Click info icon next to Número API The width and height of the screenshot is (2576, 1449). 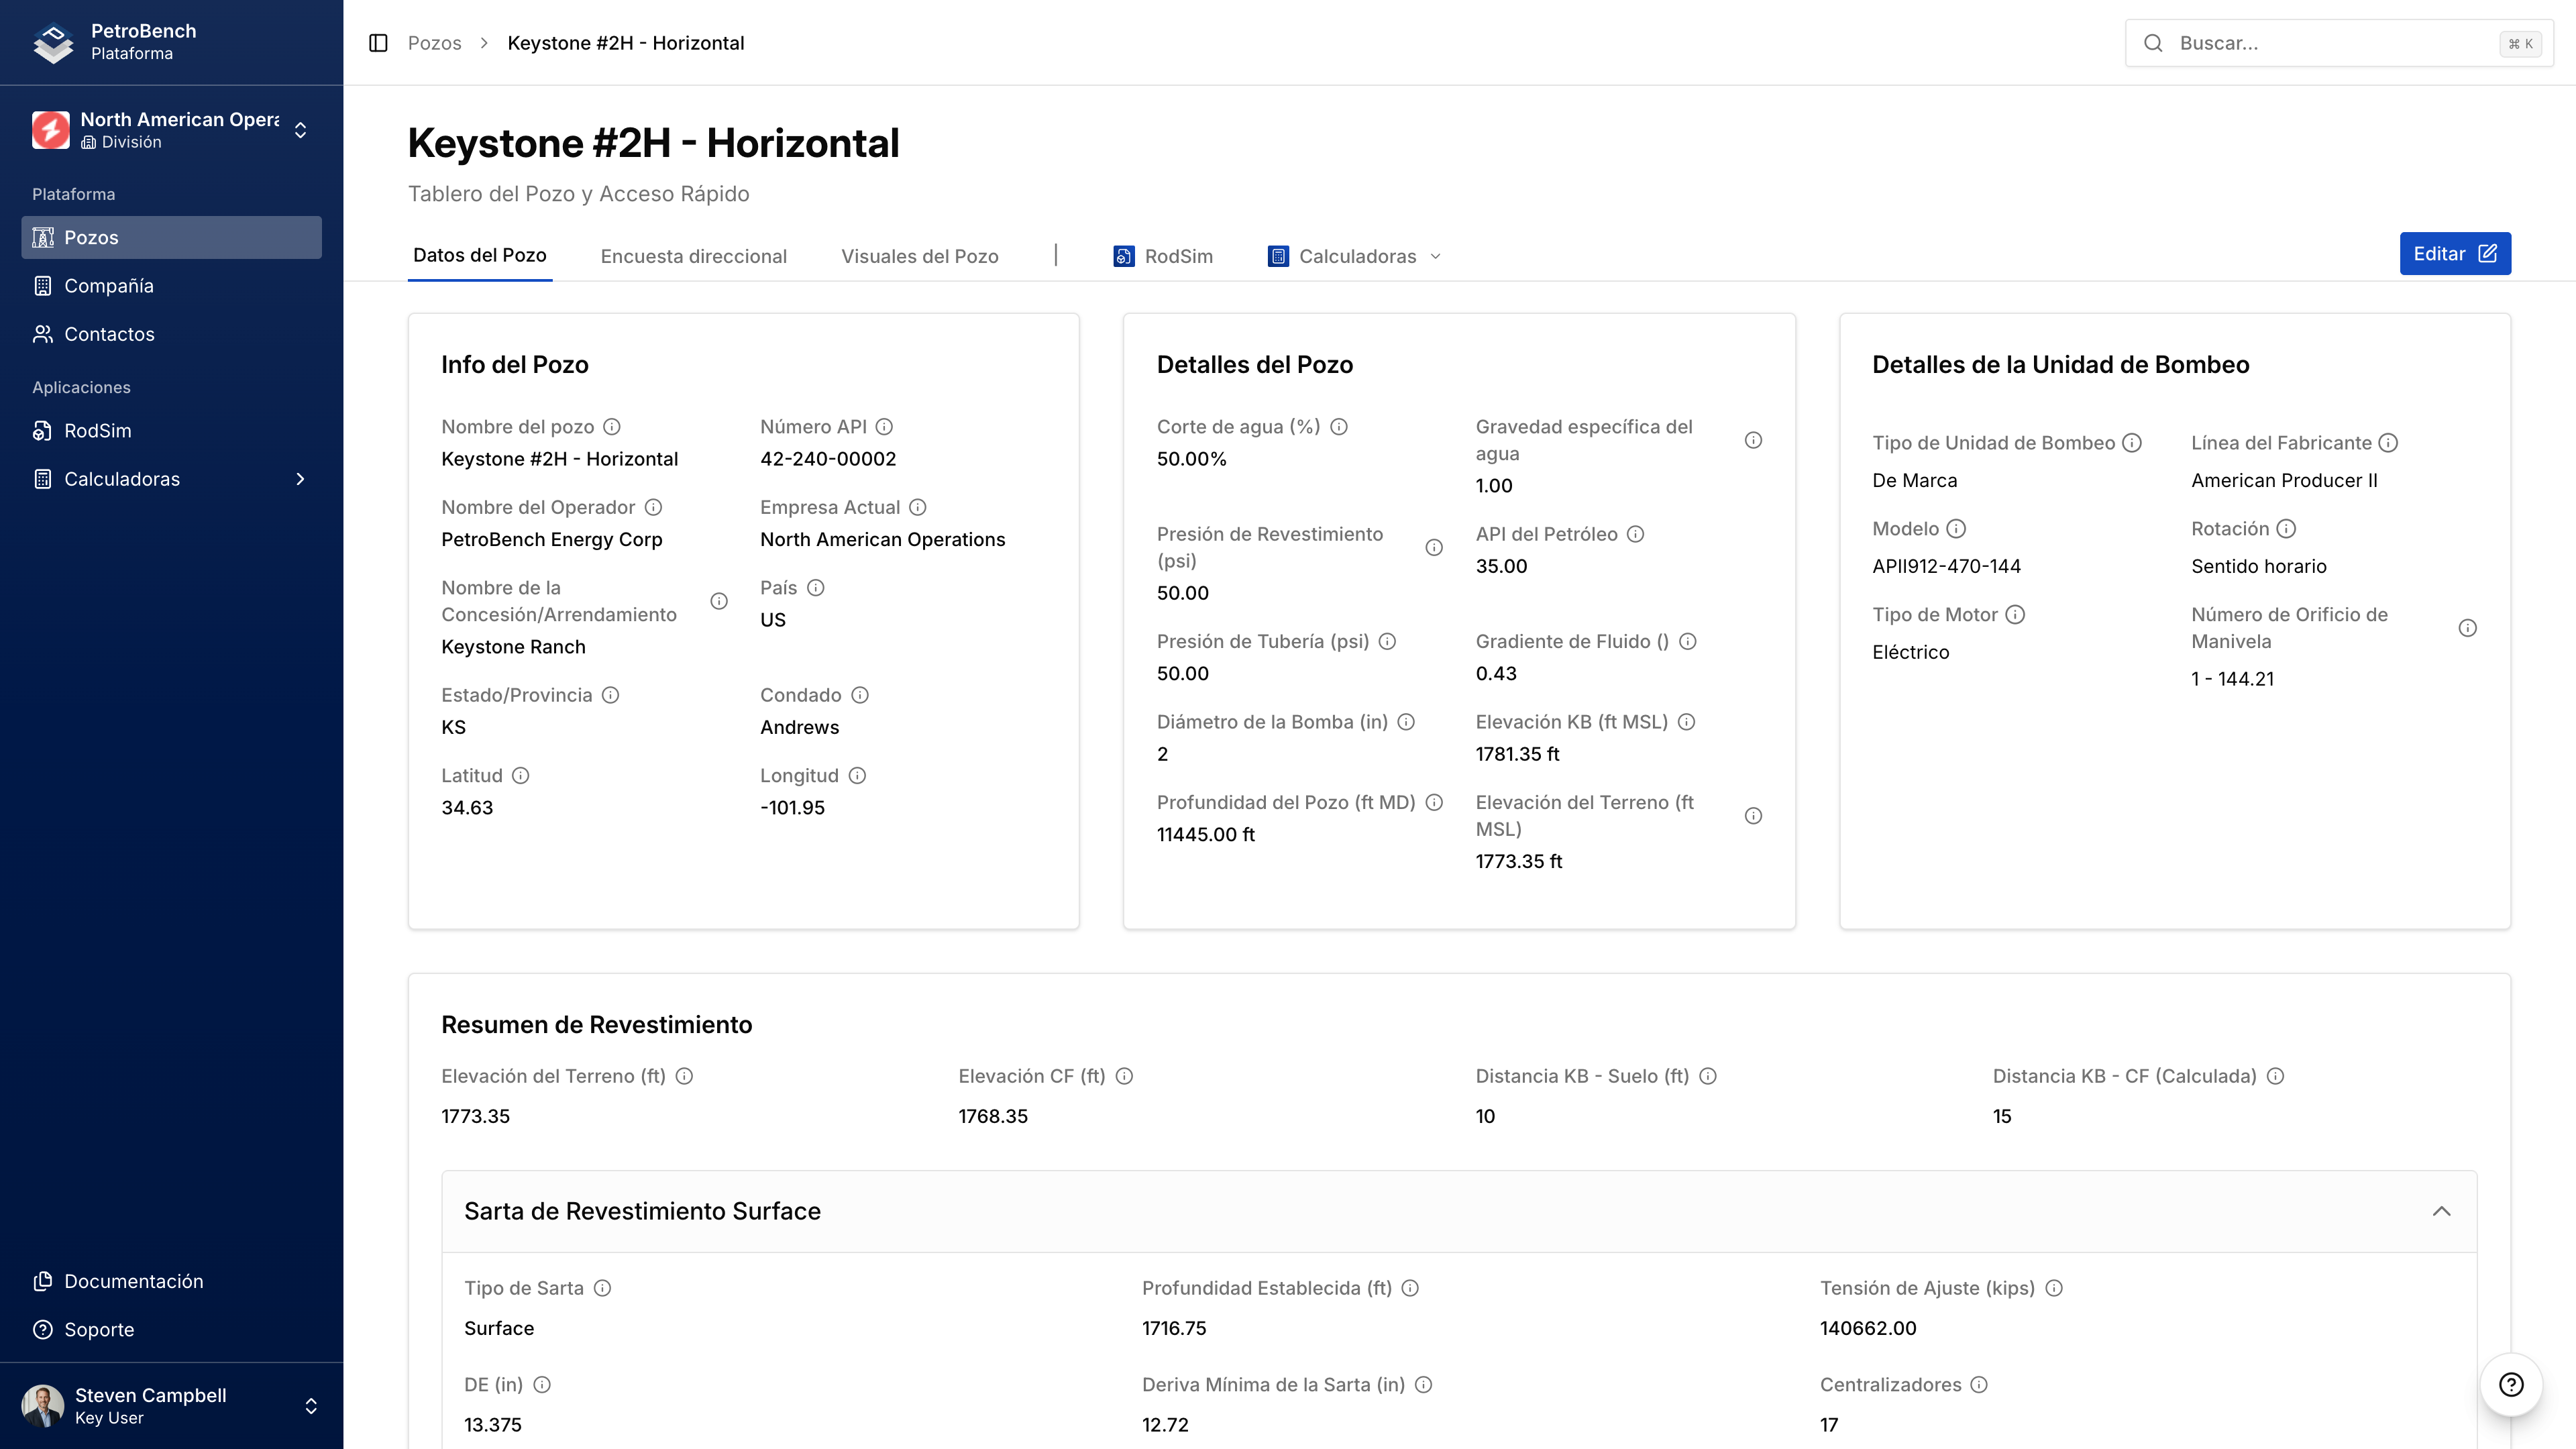click(x=884, y=427)
